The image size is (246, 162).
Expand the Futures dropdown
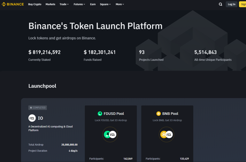pos(79,4)
